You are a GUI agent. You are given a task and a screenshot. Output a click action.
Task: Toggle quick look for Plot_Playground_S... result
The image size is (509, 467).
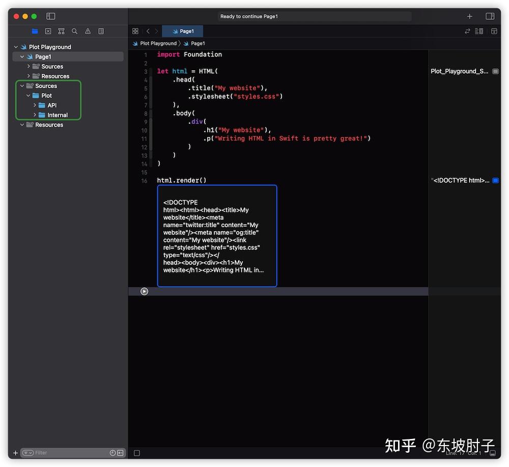tap(495, 71)
